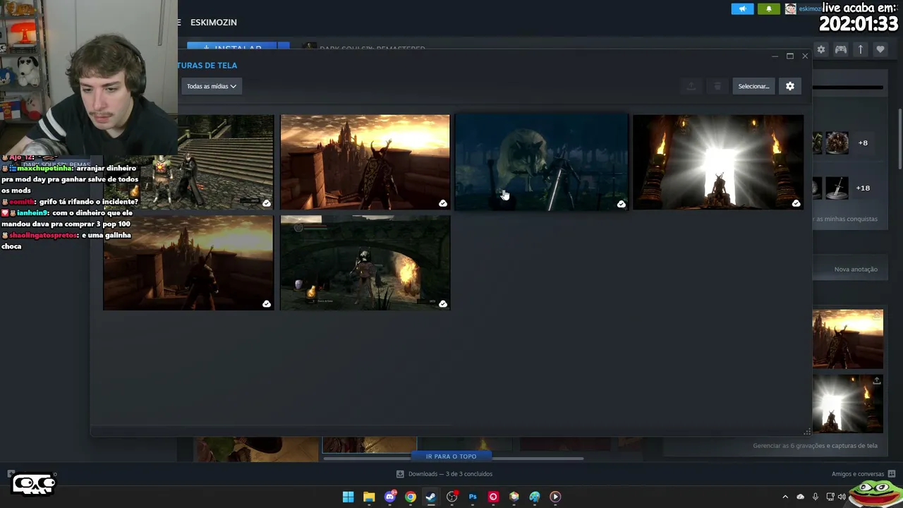Open game settings gear in Steam library
903x508 pixels.
pyautogui.click(x=820, y=49)
